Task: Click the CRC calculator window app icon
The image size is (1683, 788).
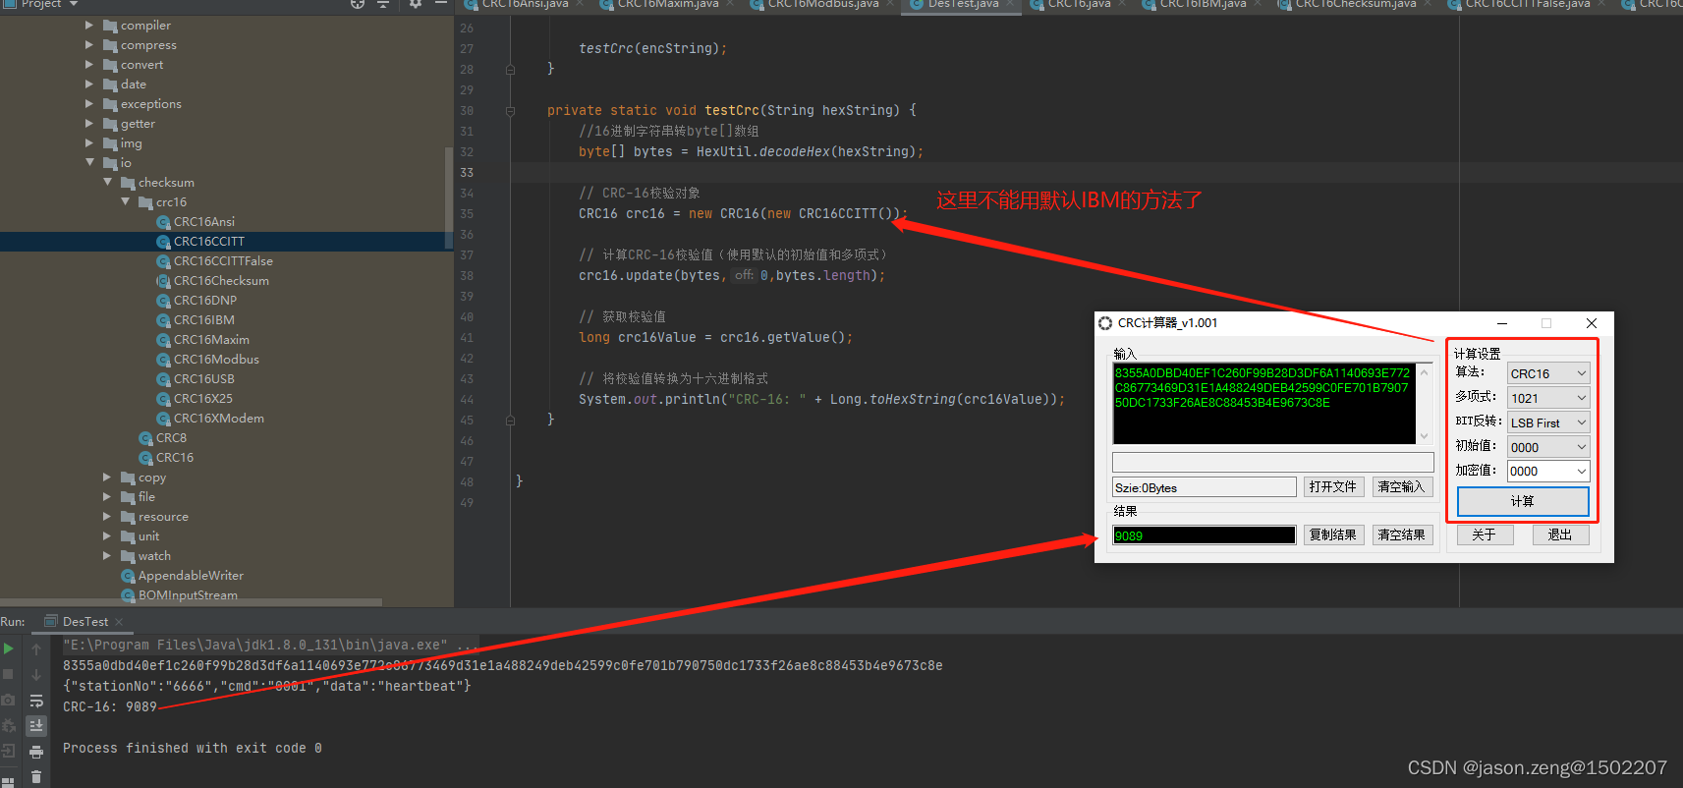Action: pyautogui.click(x=1105, y=323)
